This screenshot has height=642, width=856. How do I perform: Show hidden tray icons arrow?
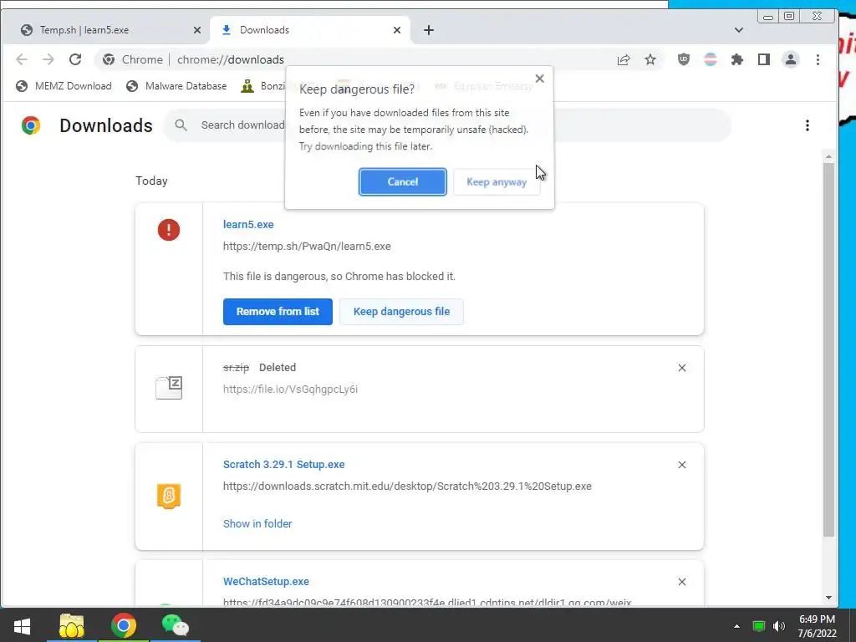[x=736, y=626]
